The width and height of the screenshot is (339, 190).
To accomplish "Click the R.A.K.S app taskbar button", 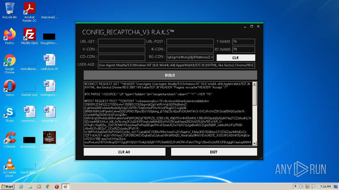I will (65, 187).
